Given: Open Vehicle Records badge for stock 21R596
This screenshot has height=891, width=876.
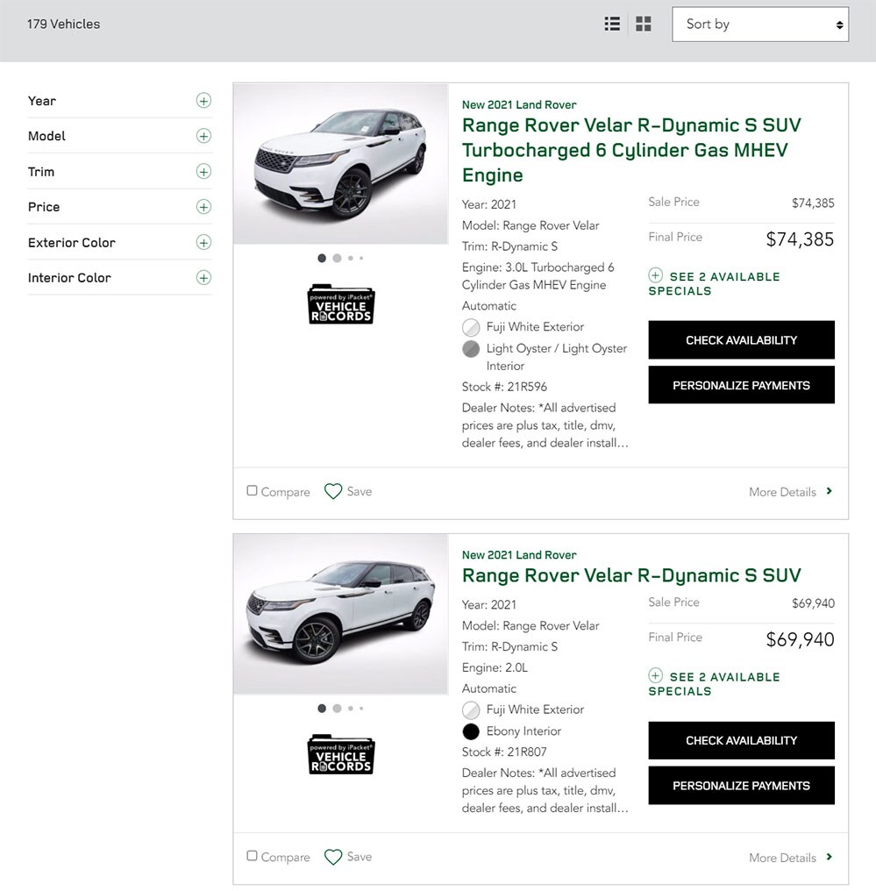Looking at the screenshot, I should (341, 304).
